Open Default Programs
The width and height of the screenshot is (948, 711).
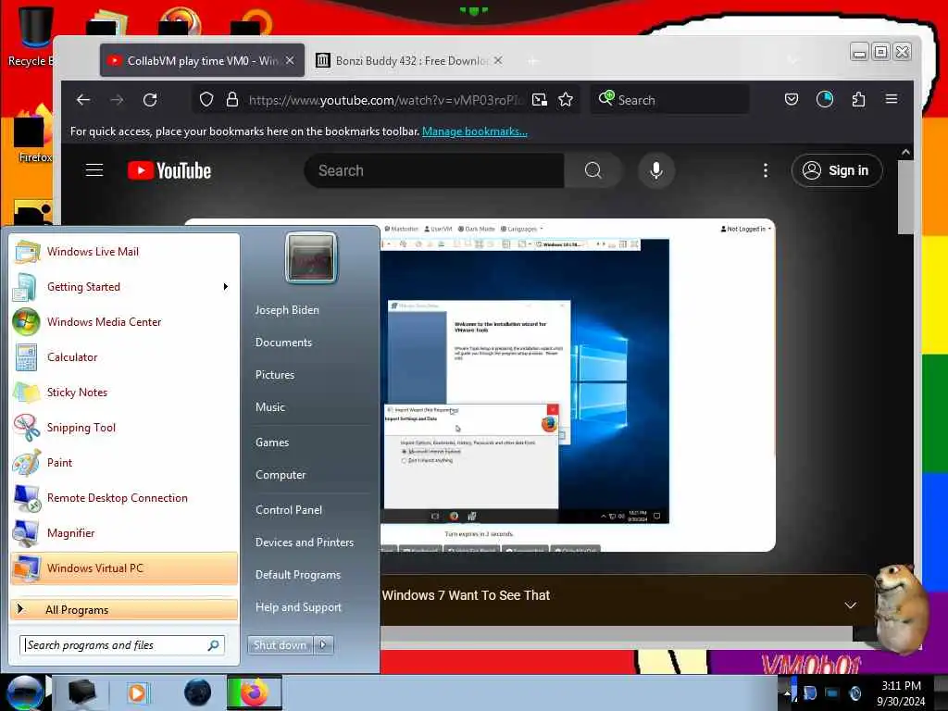(298, 575)
